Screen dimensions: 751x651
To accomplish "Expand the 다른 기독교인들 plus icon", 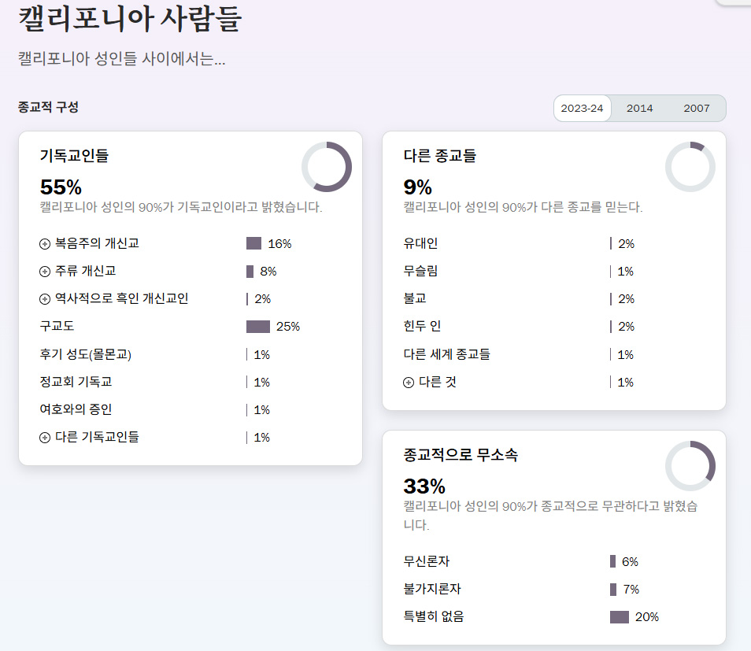I will point(45,438).
